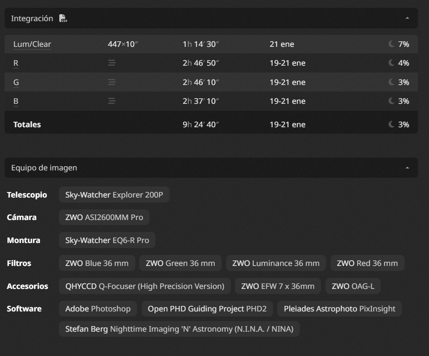Click moon phase icon in B row
This screenshot has height=356, width=429.
click(x=391, y=101)
